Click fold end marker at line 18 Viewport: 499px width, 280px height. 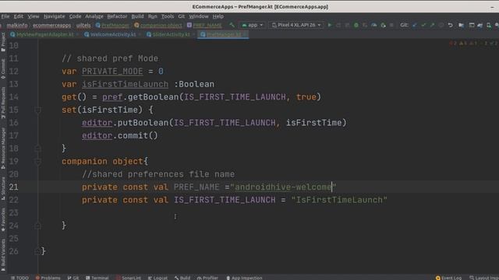click(x=38, y=149)
